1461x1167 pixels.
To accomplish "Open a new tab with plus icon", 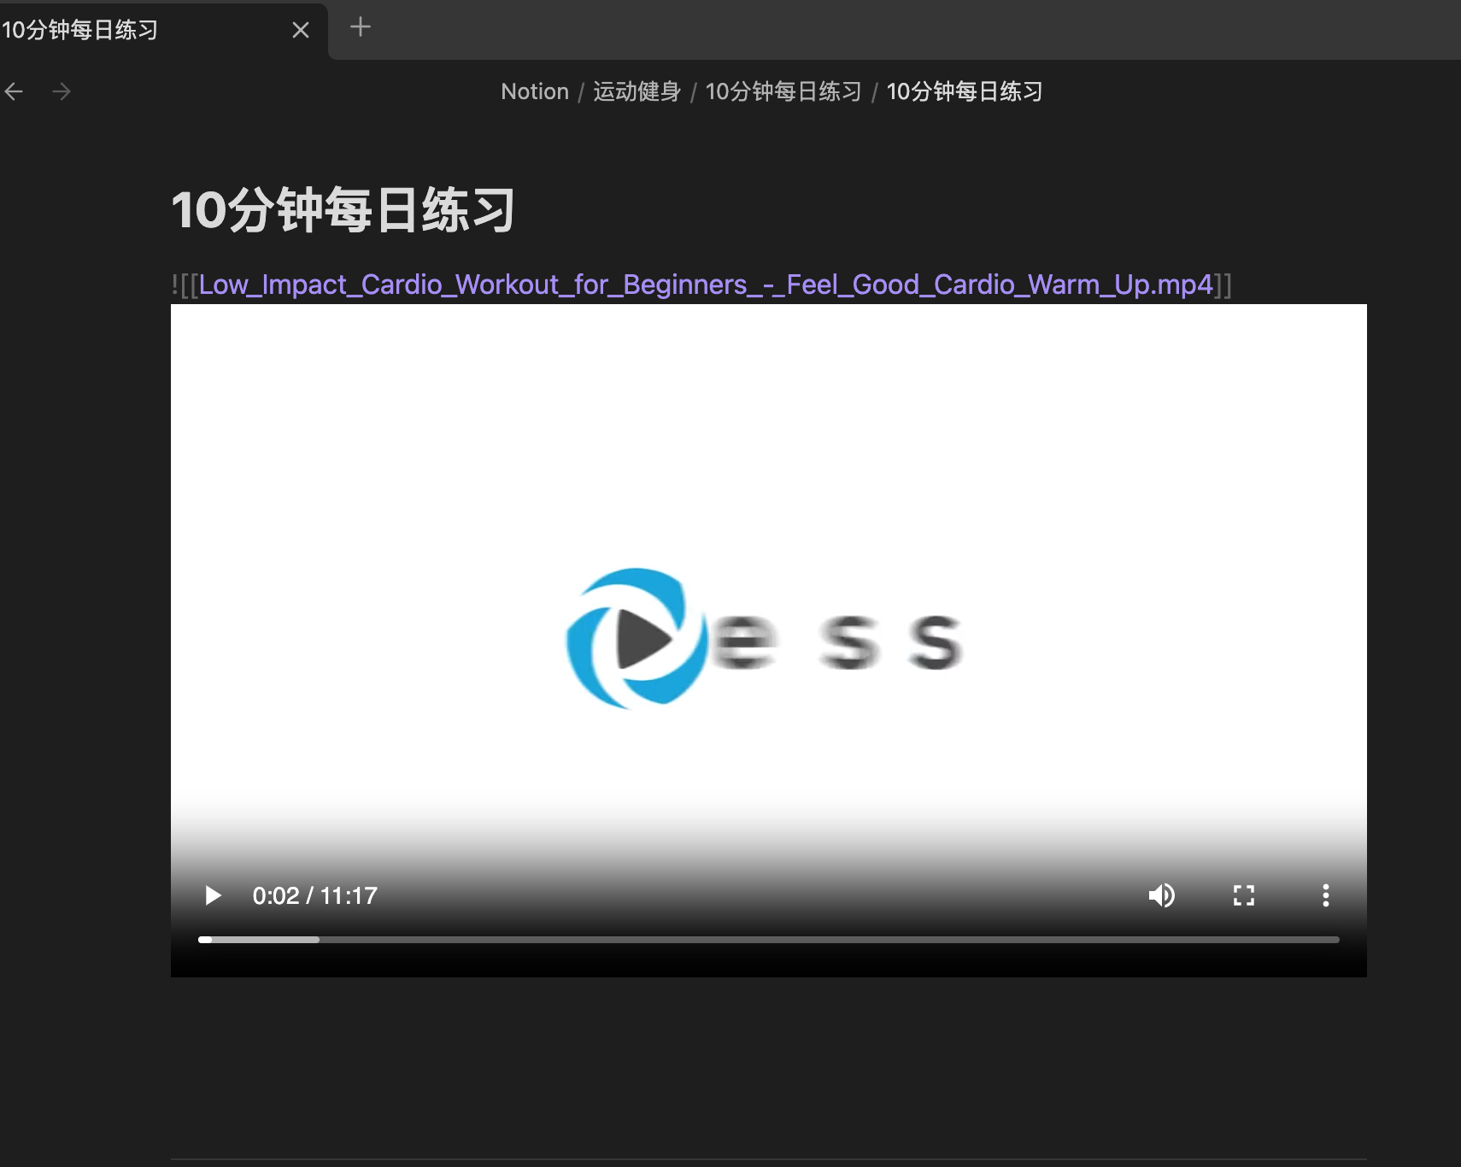I will (x=361, y=27).
